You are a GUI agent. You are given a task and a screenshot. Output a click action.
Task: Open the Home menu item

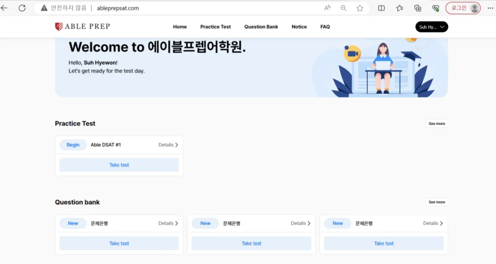[x=180, y=27]
